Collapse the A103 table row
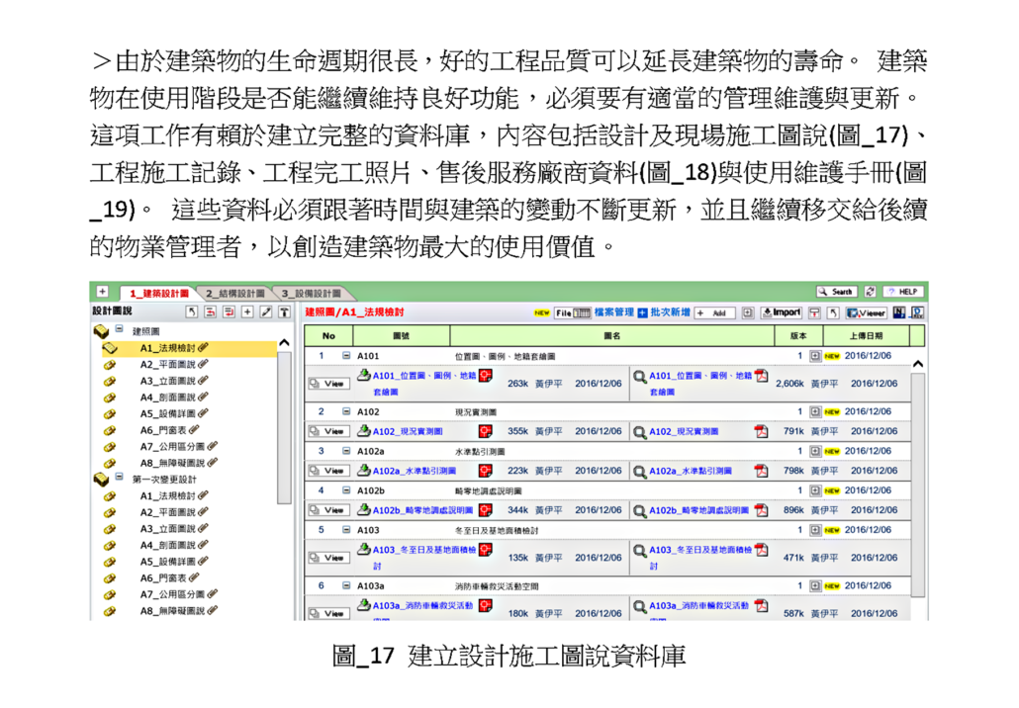Screen dimensions: 1019x708 (346, 530)
